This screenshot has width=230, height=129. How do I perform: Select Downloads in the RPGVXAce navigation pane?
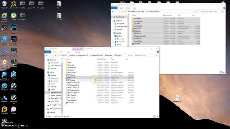(54, 81)
